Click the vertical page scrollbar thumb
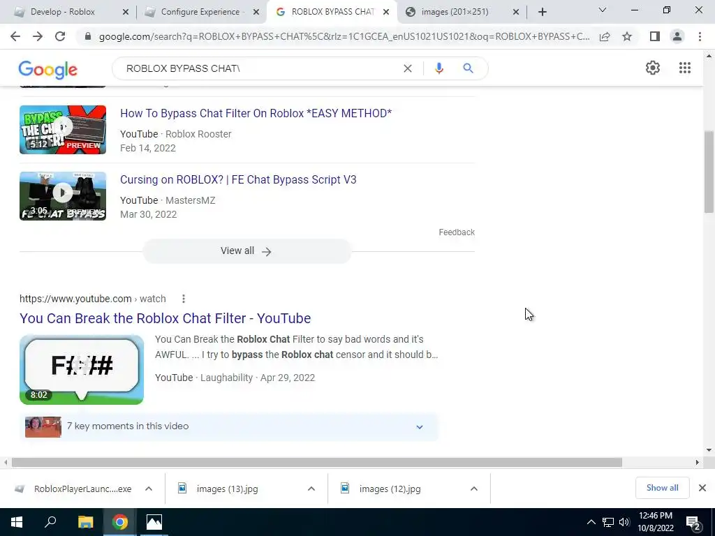715x536 pixels. (709, 172)
